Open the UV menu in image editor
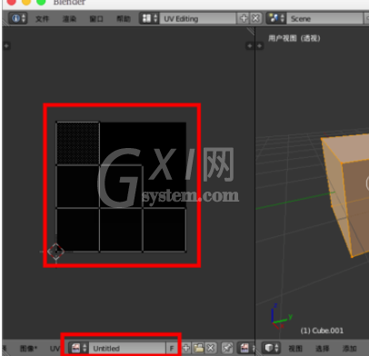This screenshot has width=369, height=356. tap(55, 349)
